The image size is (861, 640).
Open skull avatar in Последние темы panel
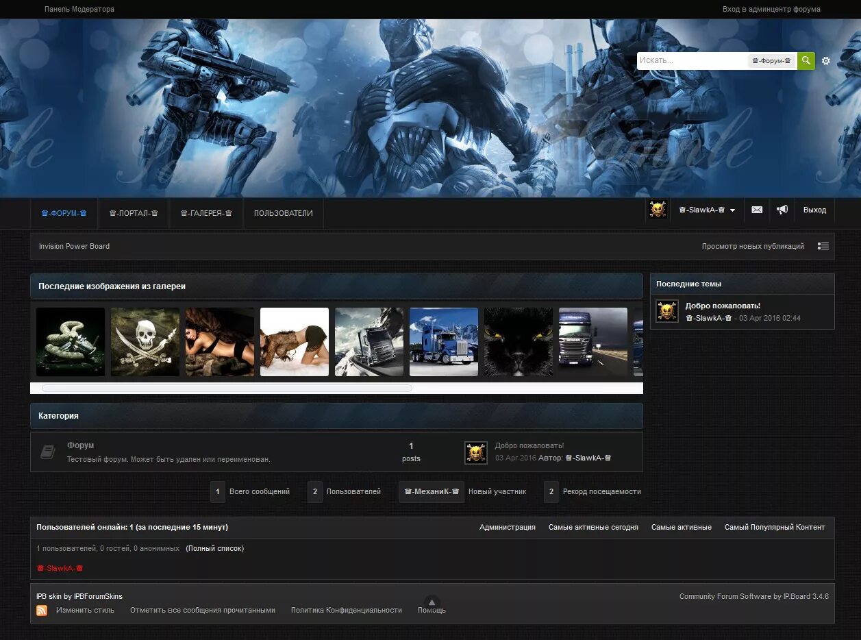point(667,311)
